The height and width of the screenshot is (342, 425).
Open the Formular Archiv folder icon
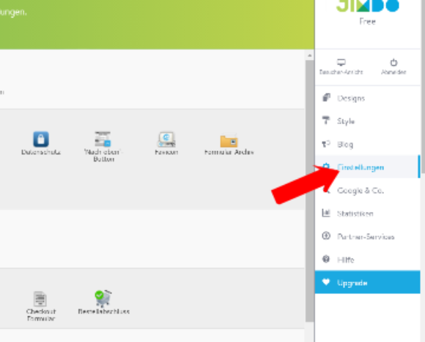click(229, 141)
